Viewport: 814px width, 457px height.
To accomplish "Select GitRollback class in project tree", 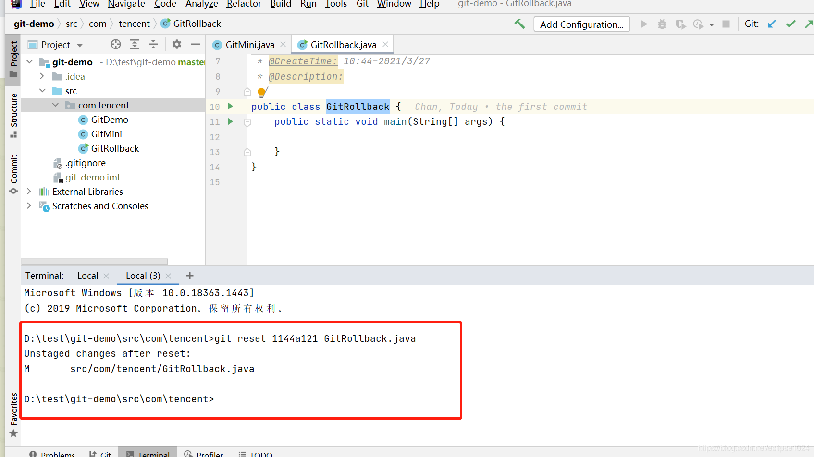I will tap(115, 148).
